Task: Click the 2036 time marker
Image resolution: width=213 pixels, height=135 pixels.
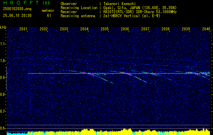Action: coord(125,29)
